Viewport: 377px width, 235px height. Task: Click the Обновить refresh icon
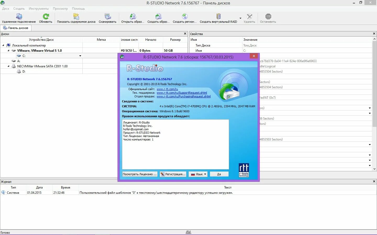(46, 16)
